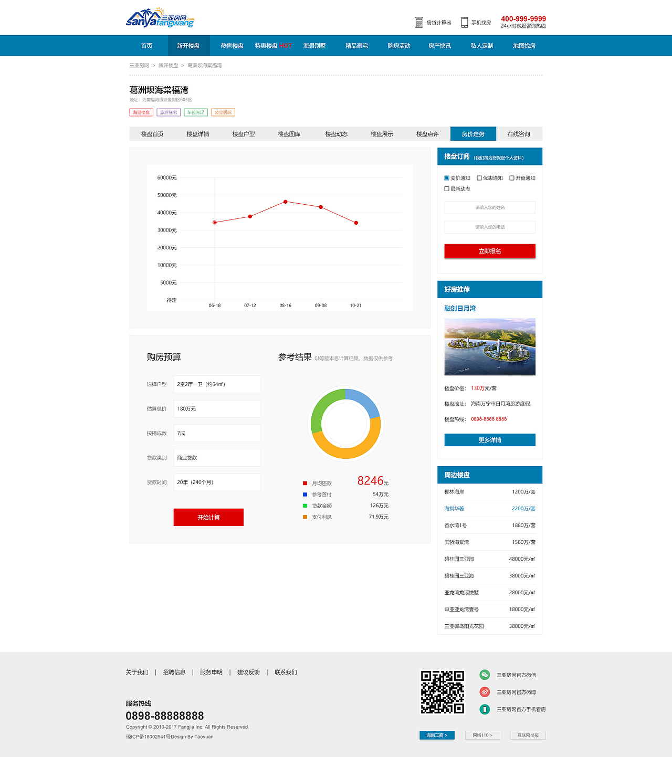Click the 公立医院 tag
The image size is (672, 757).
223,112
